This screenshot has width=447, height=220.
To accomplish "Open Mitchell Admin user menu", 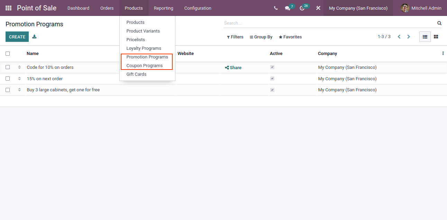I will pyautogui.click(x=421, y=8).
